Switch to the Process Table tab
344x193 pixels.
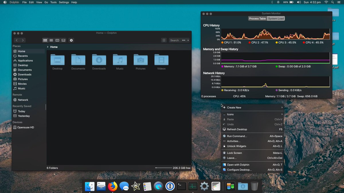[x=257, y=18]
